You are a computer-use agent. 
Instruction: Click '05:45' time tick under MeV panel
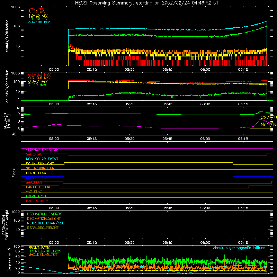(x=167, y=104)
